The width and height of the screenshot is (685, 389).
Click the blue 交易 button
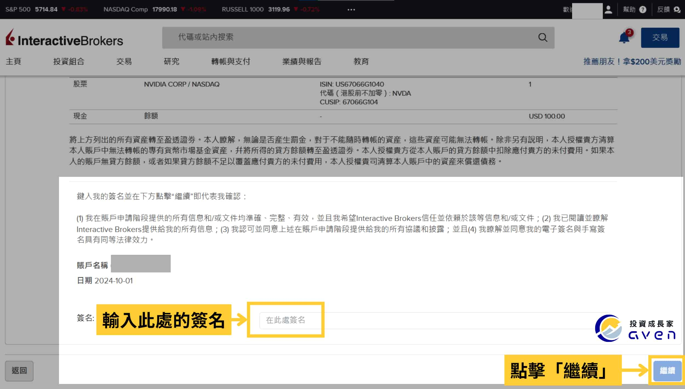pos(660,38)
